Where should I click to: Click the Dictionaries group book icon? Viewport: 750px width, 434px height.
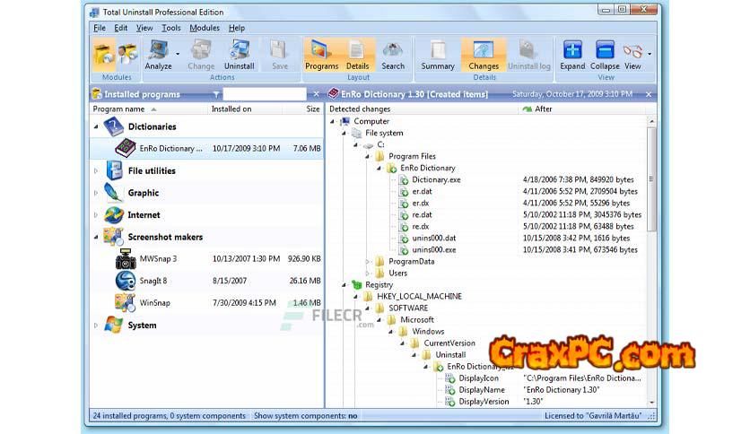click(113, 126)
